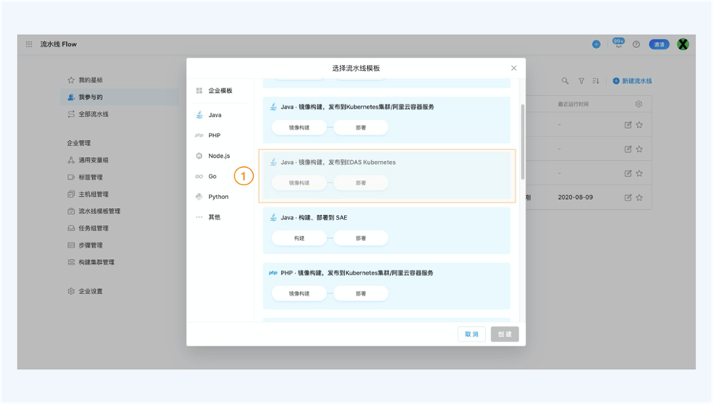Open 步骤管理 in sidebar

point(91,245)
